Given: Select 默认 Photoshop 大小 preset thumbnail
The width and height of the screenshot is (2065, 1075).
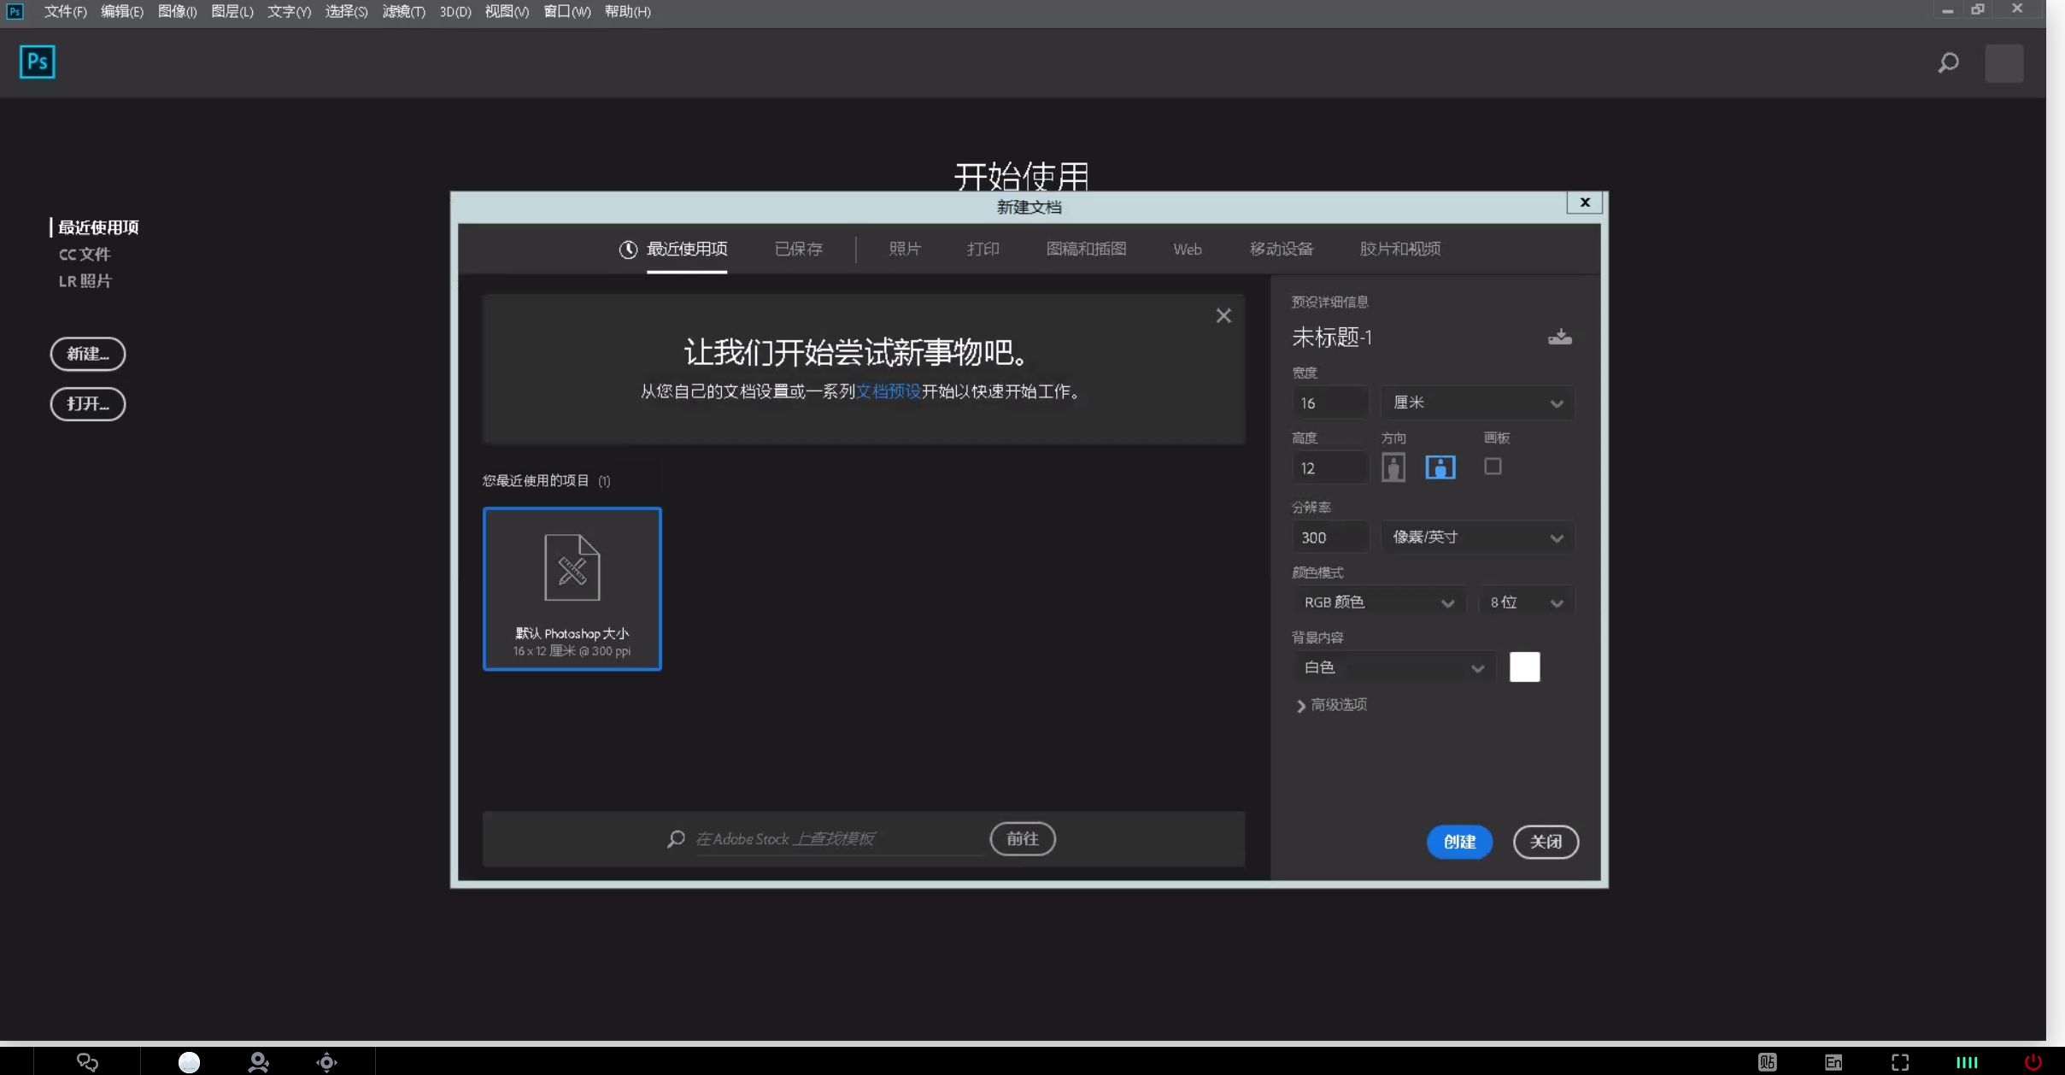Looking at the screenshot, I should pos(572,589).
